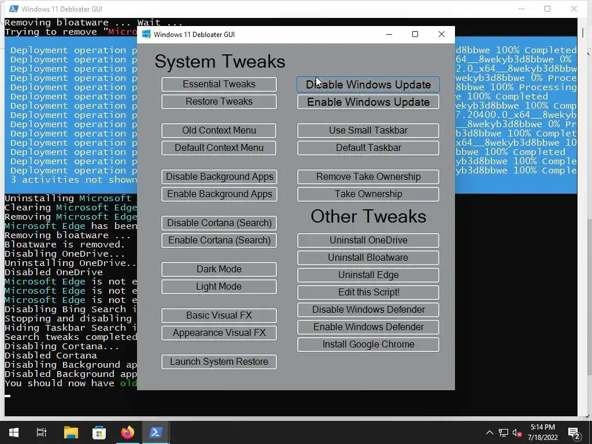Open Edit this Script!

pyautogui.click(x=368, y=292)
